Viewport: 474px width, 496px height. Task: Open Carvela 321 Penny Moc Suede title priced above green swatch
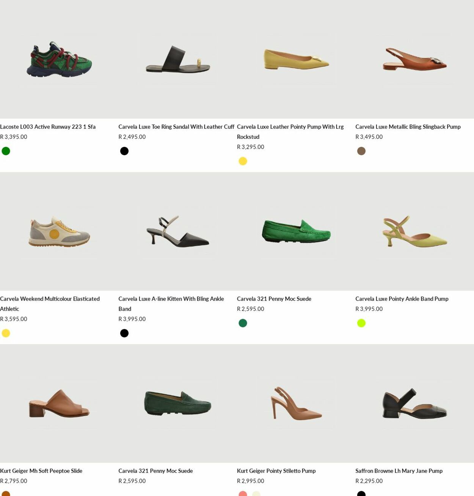coord(274,299)
